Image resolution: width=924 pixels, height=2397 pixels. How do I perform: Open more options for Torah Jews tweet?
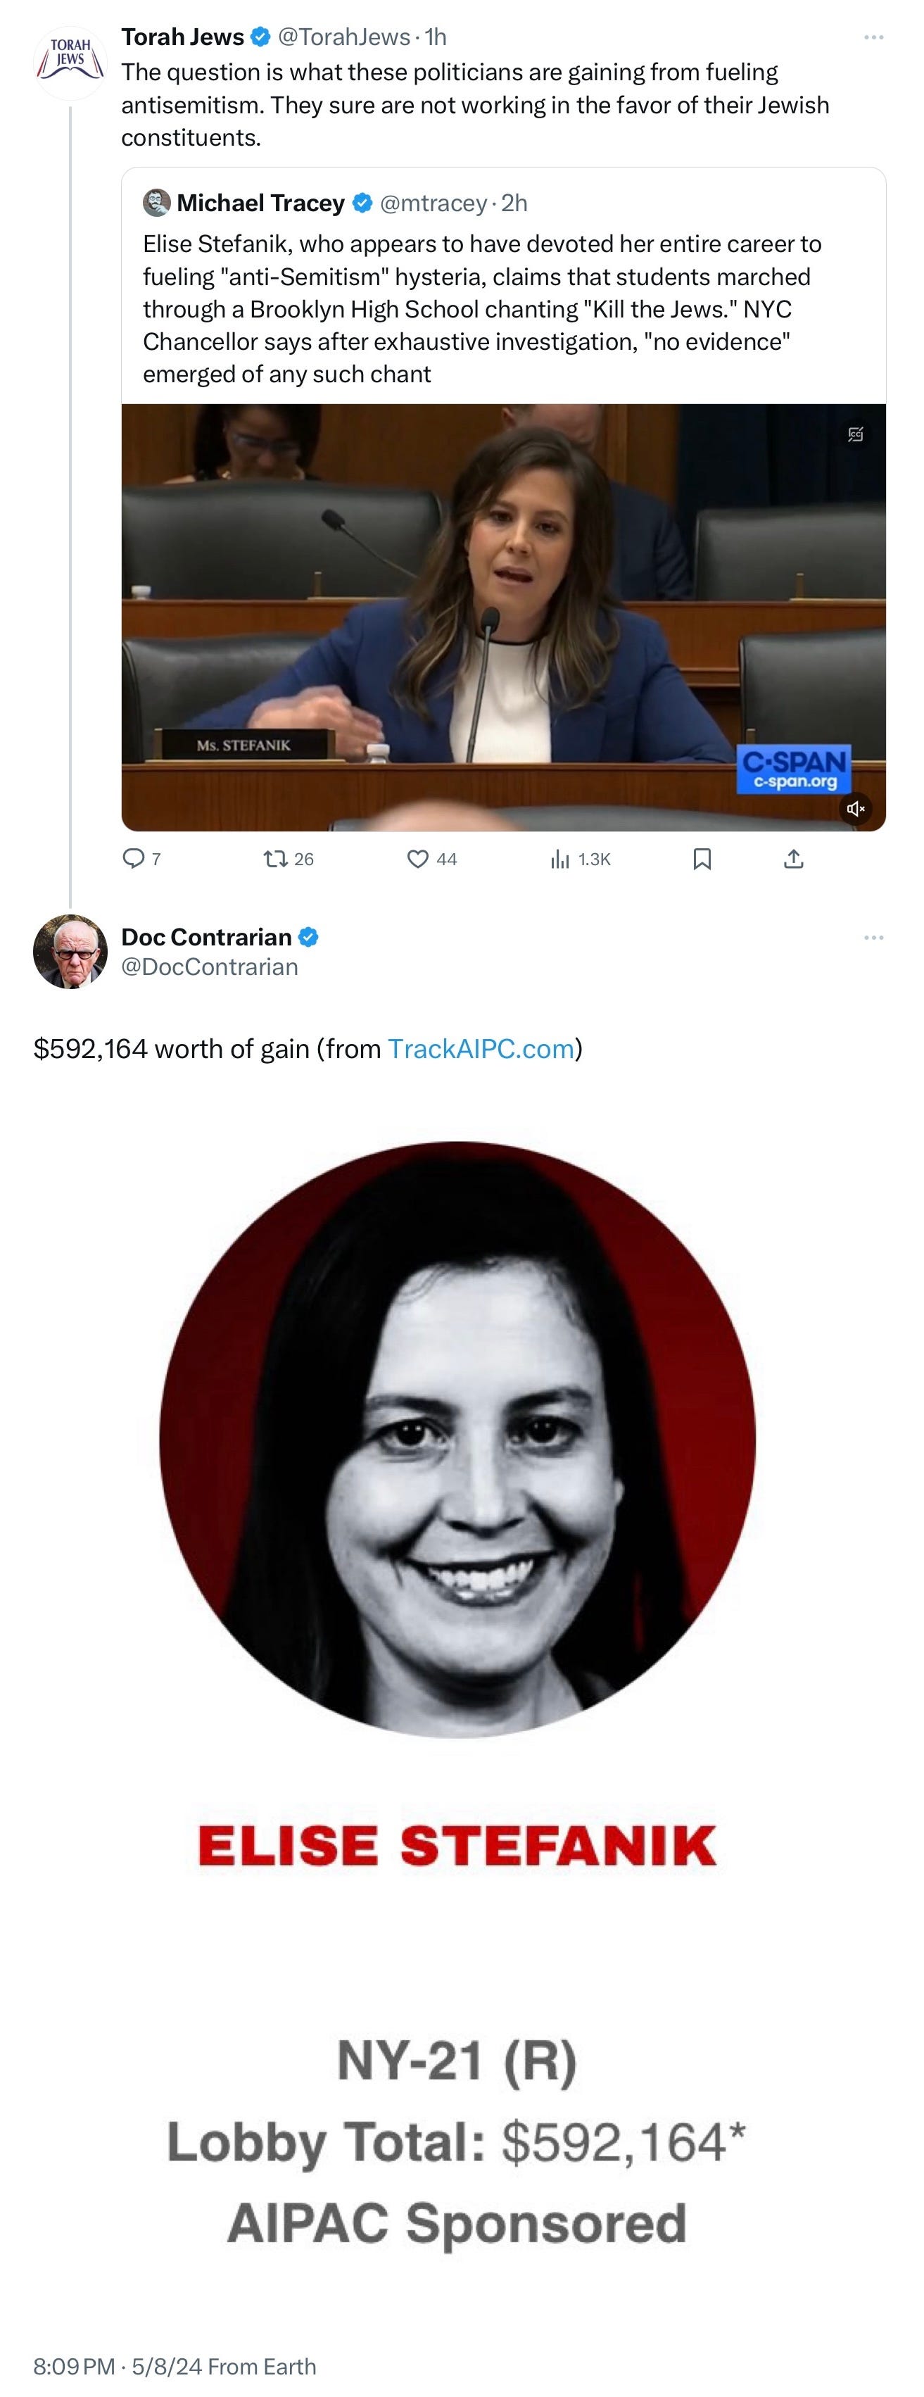[873, 37]
